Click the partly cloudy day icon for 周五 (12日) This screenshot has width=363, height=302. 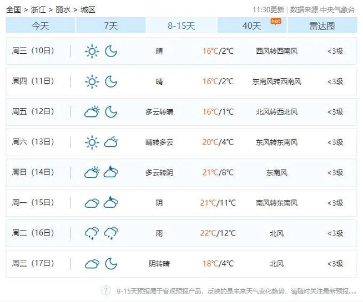[x=92, y=112]
